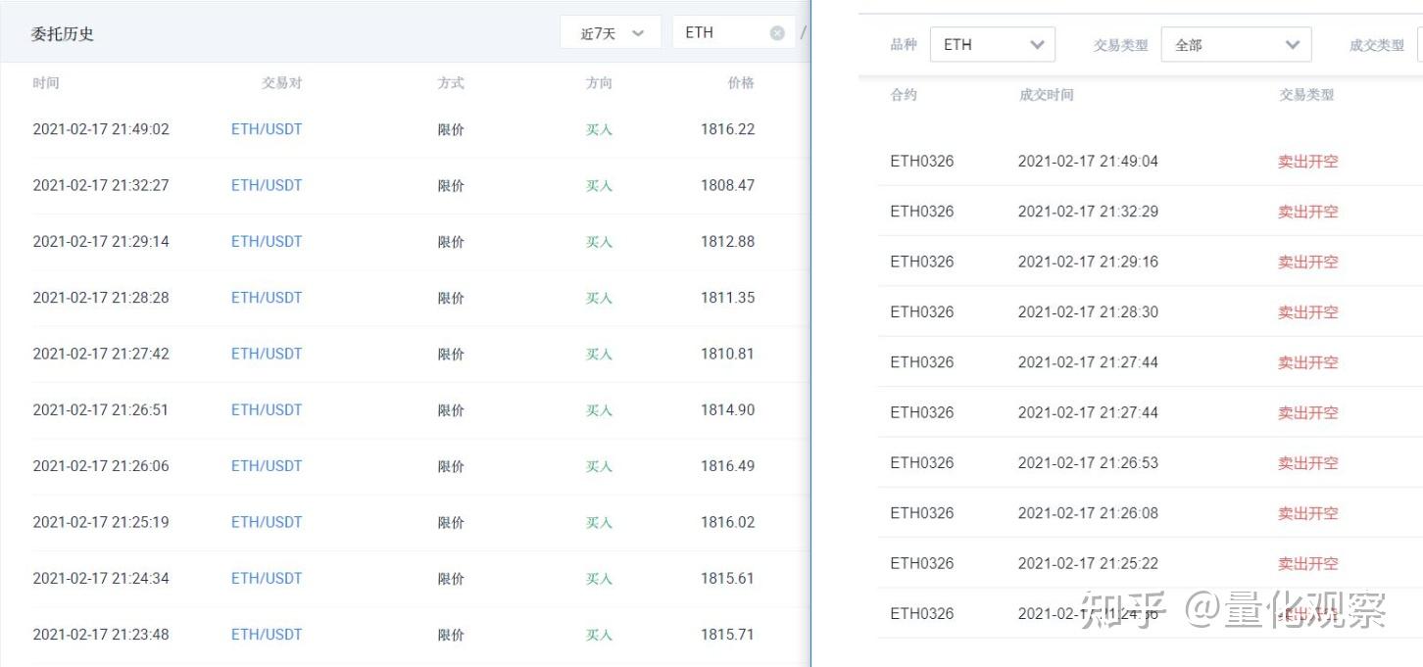The height and width of the screenshot is (667, 1423).
Task: Select the ETH0326 row at 21:49:04
Action: (x=1150, y=162)
